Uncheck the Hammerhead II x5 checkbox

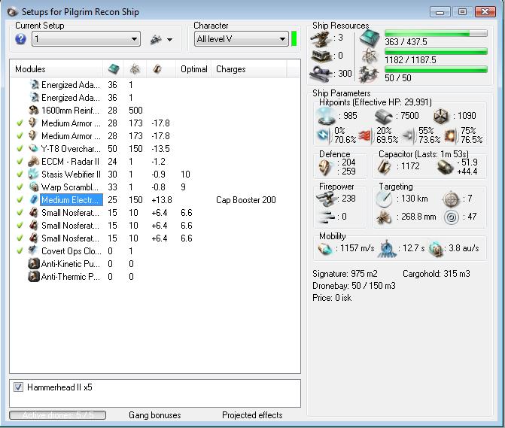[x=18, y=387]
